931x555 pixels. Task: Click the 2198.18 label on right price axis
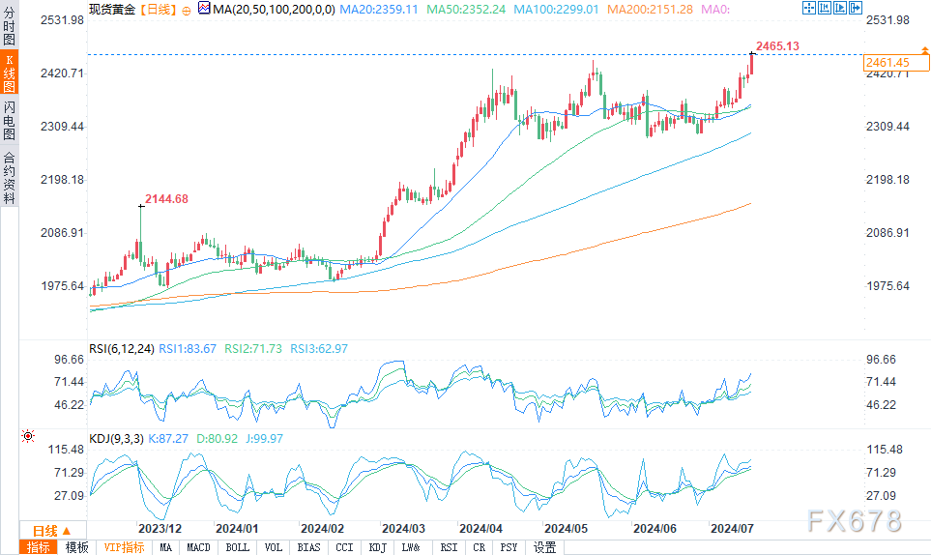click(887, 179)
